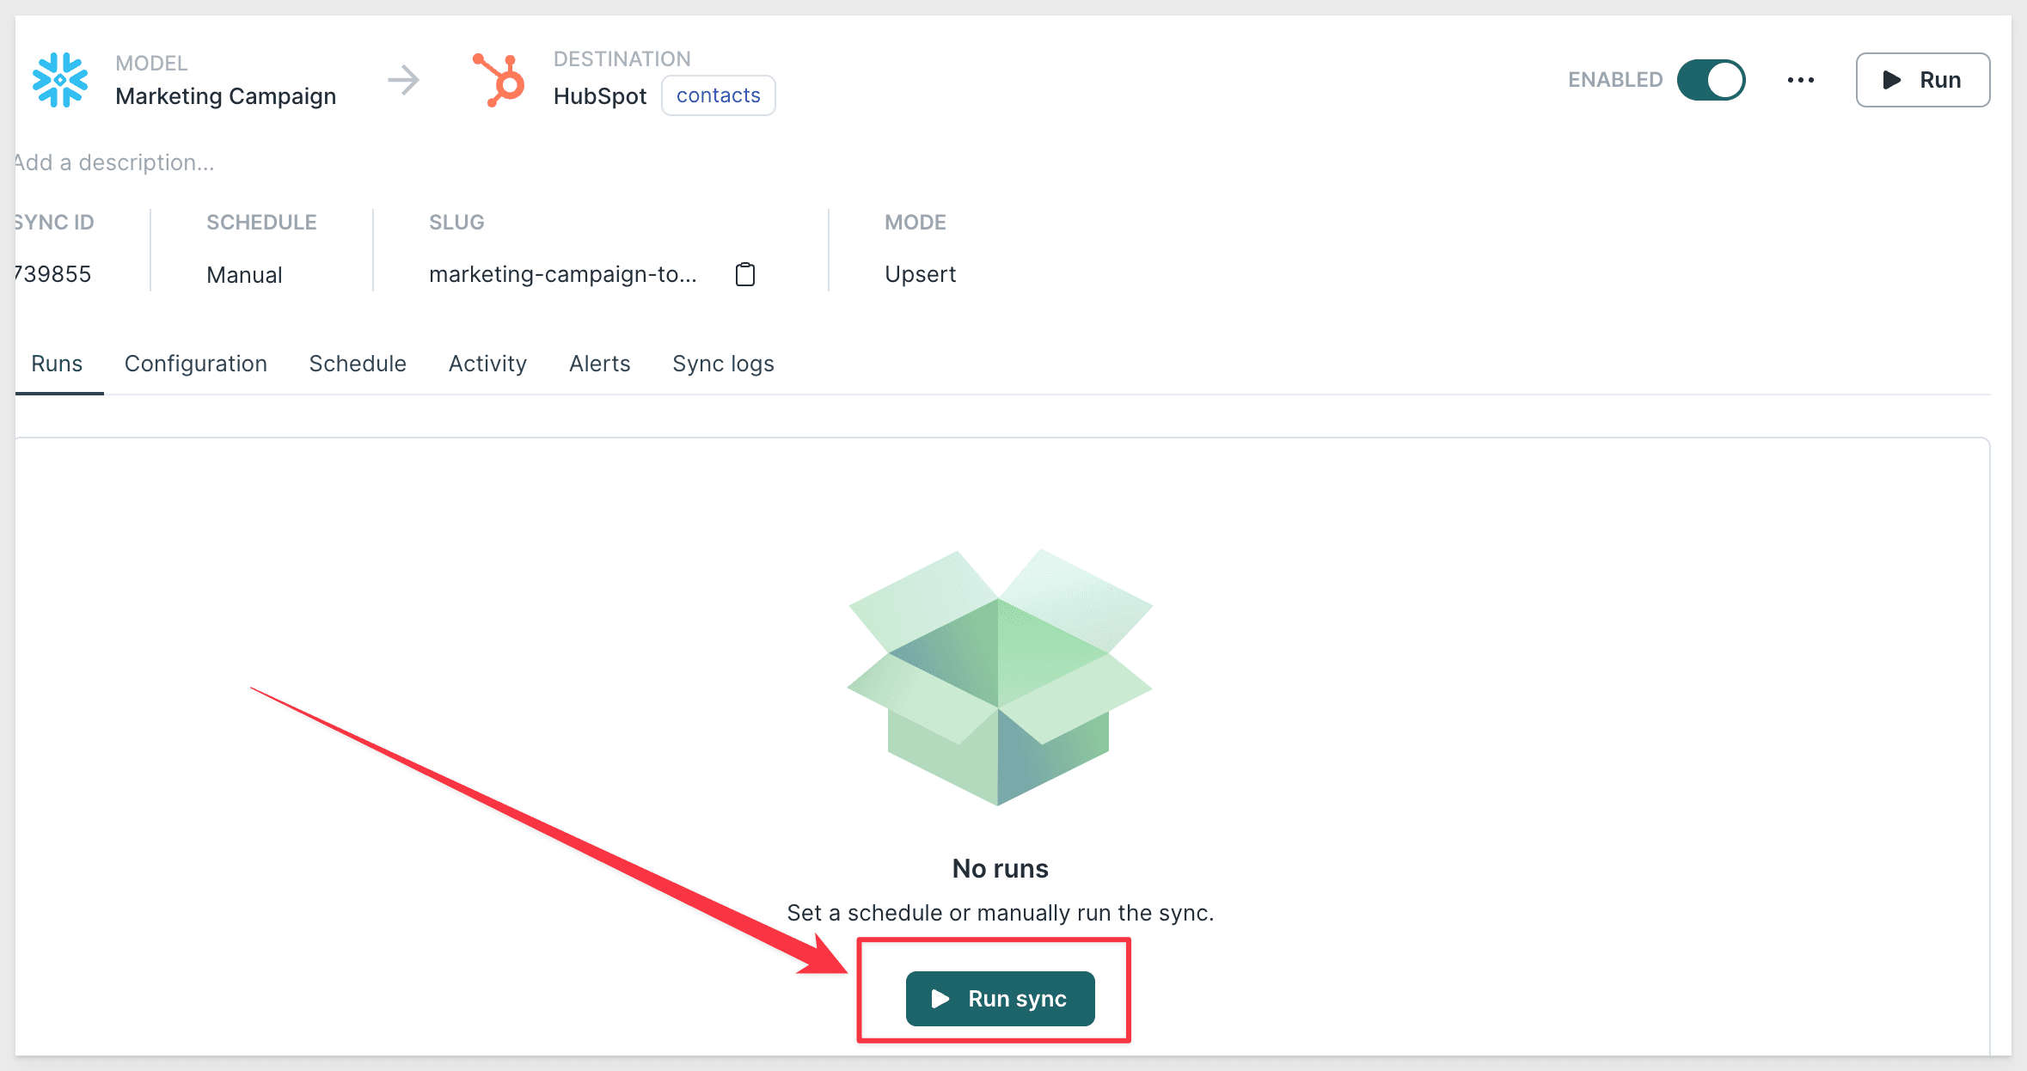Click the HubSpot destination logo
Screen dimensions: 2027x1071
pos(499,81)
